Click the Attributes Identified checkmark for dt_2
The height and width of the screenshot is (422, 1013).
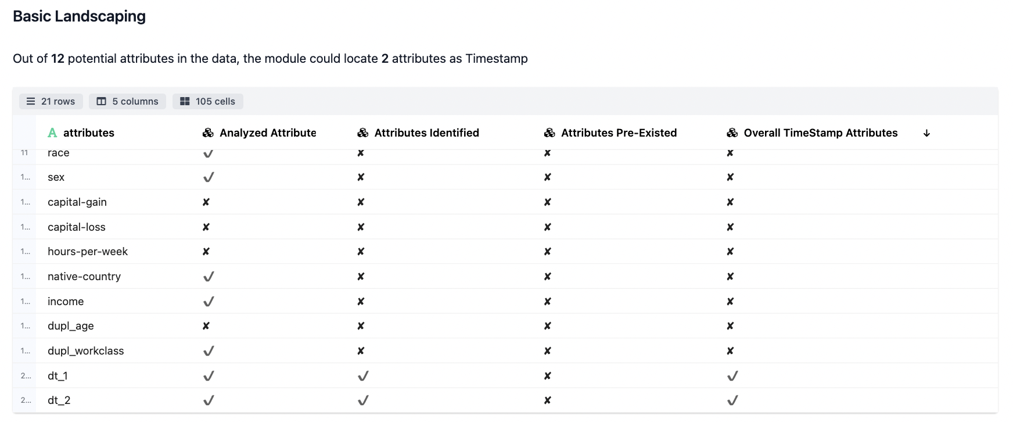363,400
